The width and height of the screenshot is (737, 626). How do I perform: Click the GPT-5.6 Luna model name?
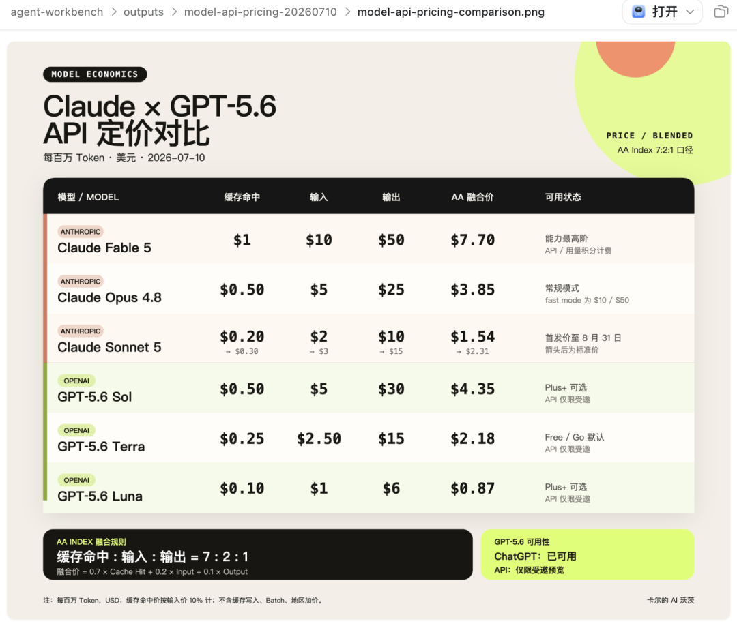point(100,497)
